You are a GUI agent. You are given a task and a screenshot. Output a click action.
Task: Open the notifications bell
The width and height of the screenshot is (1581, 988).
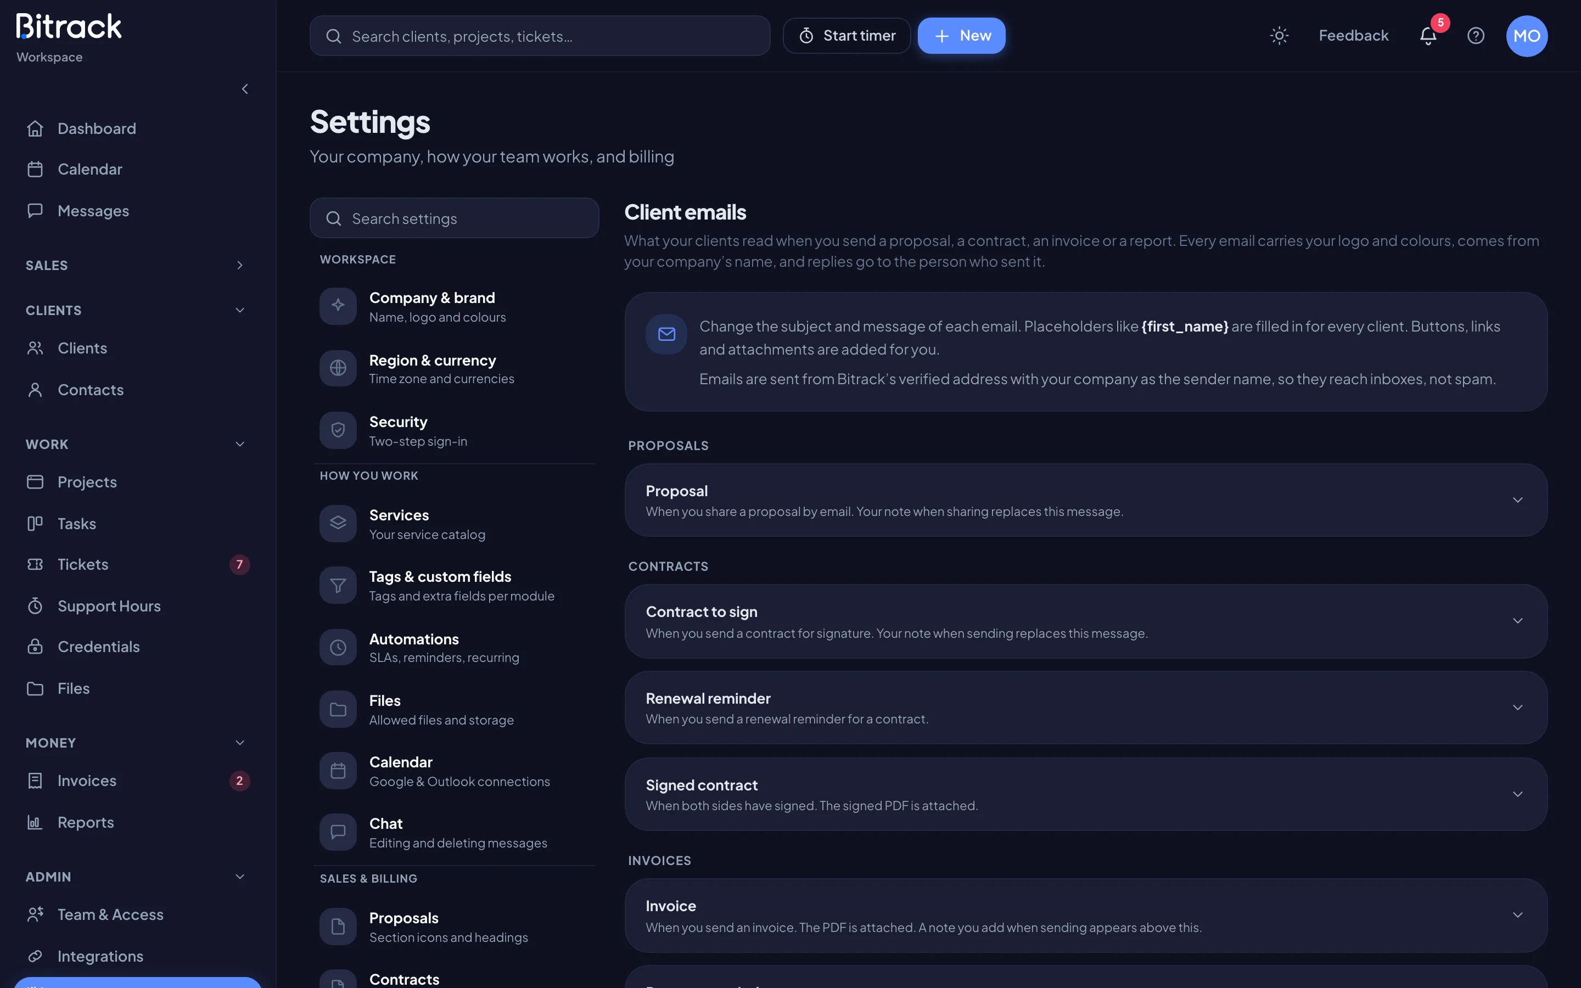1428,36
